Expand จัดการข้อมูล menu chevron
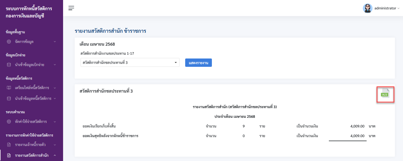This screenshot has height=161, width=403. [x=55, y=42]
